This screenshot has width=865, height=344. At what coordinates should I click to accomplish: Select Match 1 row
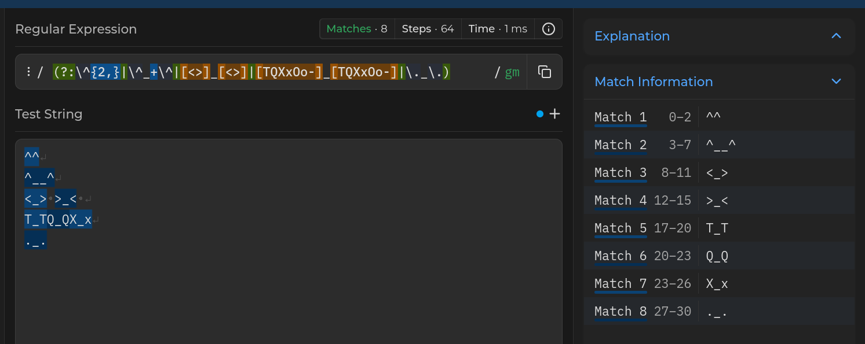719,117
